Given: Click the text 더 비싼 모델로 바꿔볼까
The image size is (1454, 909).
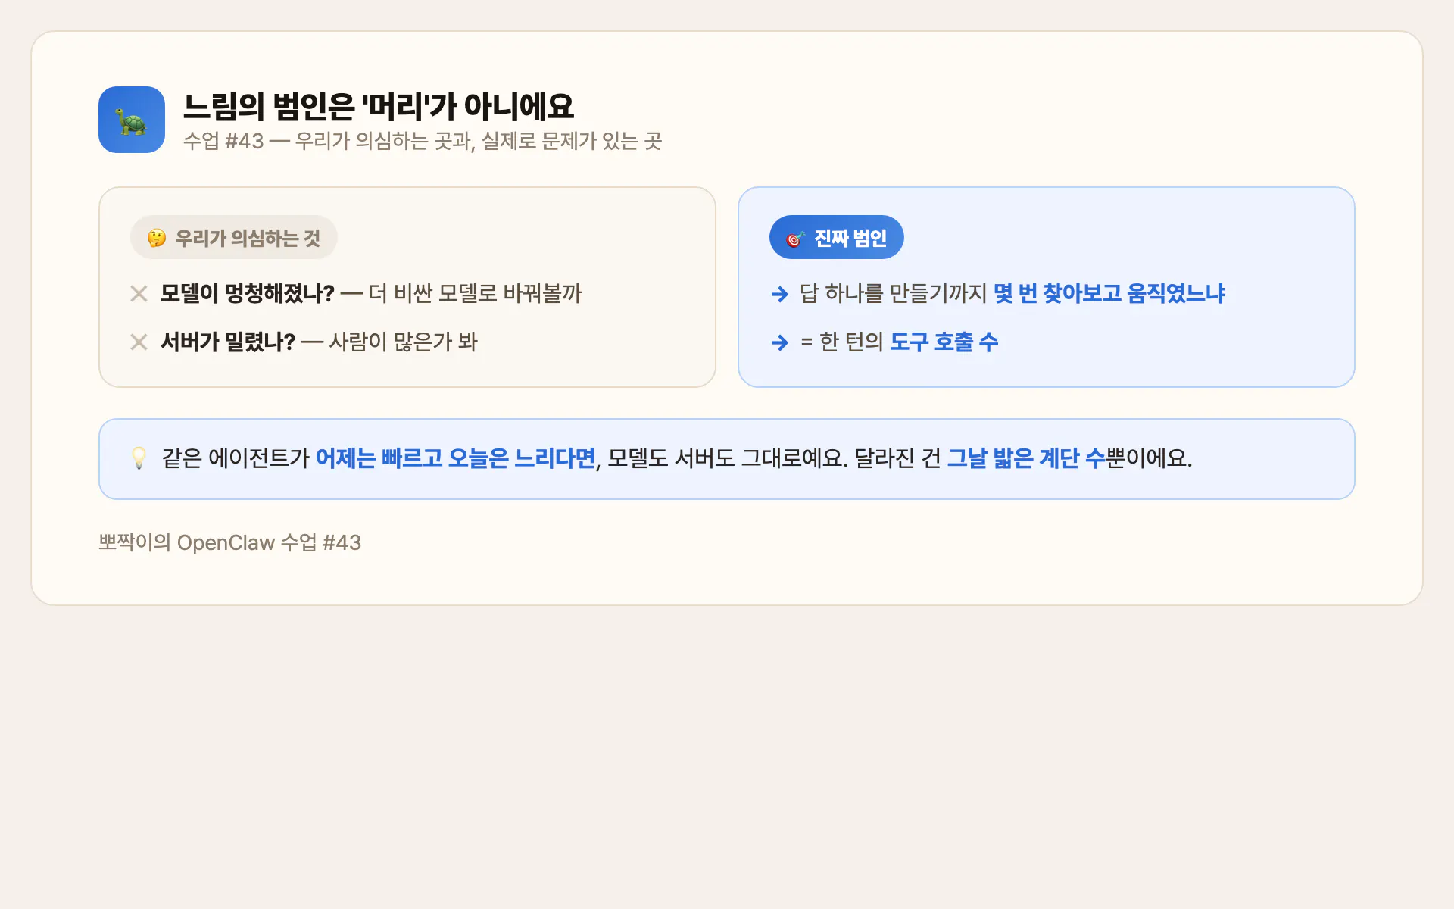Looking at the screenshot, I should (x=475, y=293).
